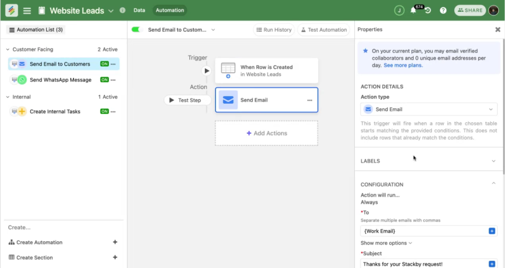Open the Run History button

point(274,30)
